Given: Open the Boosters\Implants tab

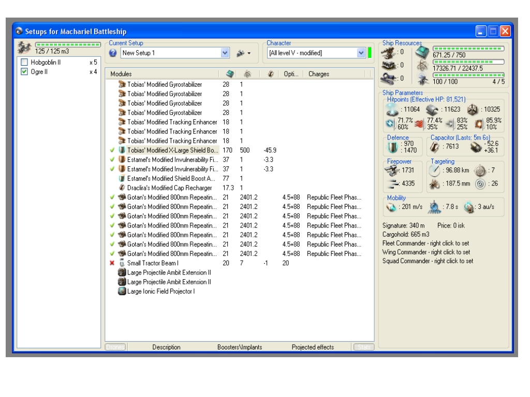Looking at the screenshot, I should pos(240,347).
